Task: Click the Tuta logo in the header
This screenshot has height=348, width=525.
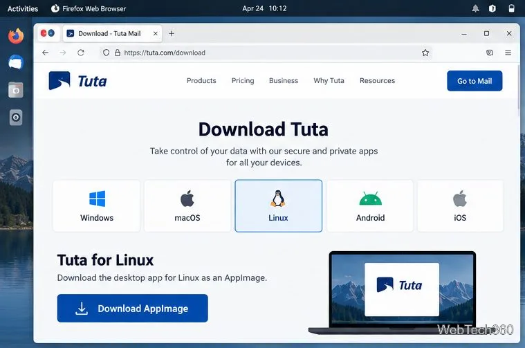Action: 77,81
